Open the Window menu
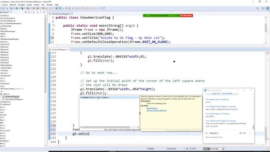 pos(50,5)
